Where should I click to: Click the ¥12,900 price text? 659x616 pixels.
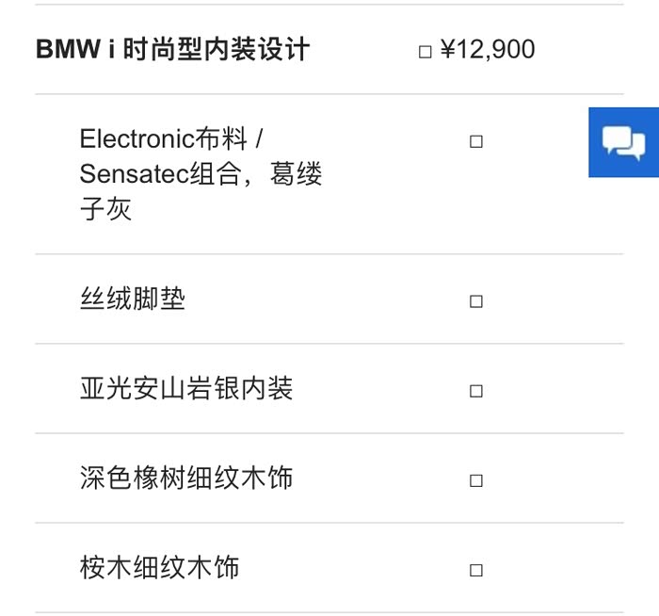coord(488,50)
